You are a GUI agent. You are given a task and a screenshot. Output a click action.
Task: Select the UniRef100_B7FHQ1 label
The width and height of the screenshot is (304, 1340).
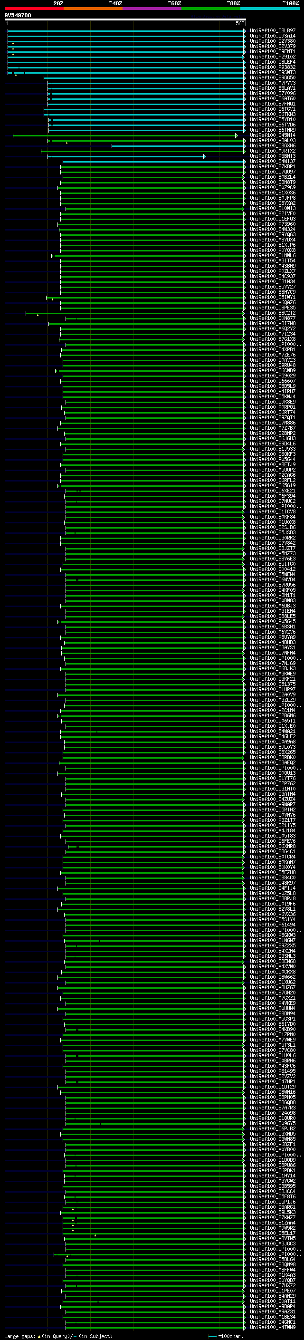click(x=272, y=104)
